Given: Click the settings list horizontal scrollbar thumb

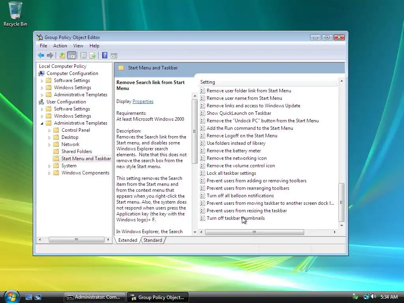Looking at the screenshot, I should [254, 232].
